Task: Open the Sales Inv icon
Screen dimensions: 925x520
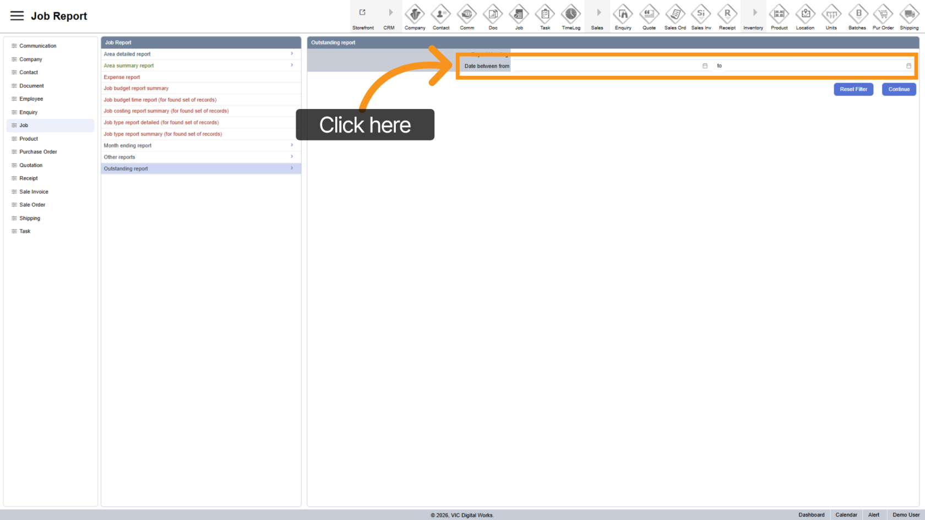Action: click(x=701, y=14)
